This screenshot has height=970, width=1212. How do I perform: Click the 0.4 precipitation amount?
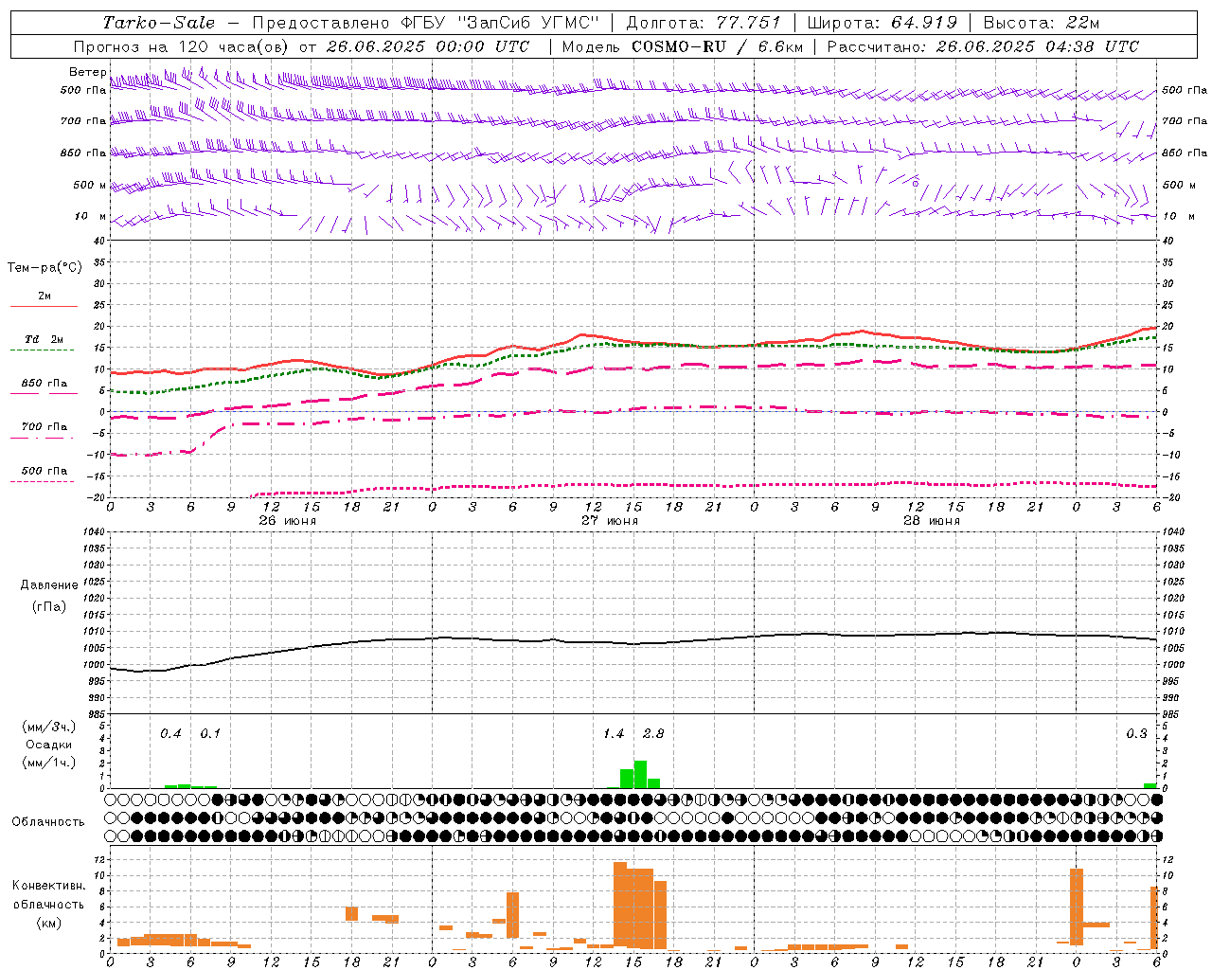[x=170, y=733]
